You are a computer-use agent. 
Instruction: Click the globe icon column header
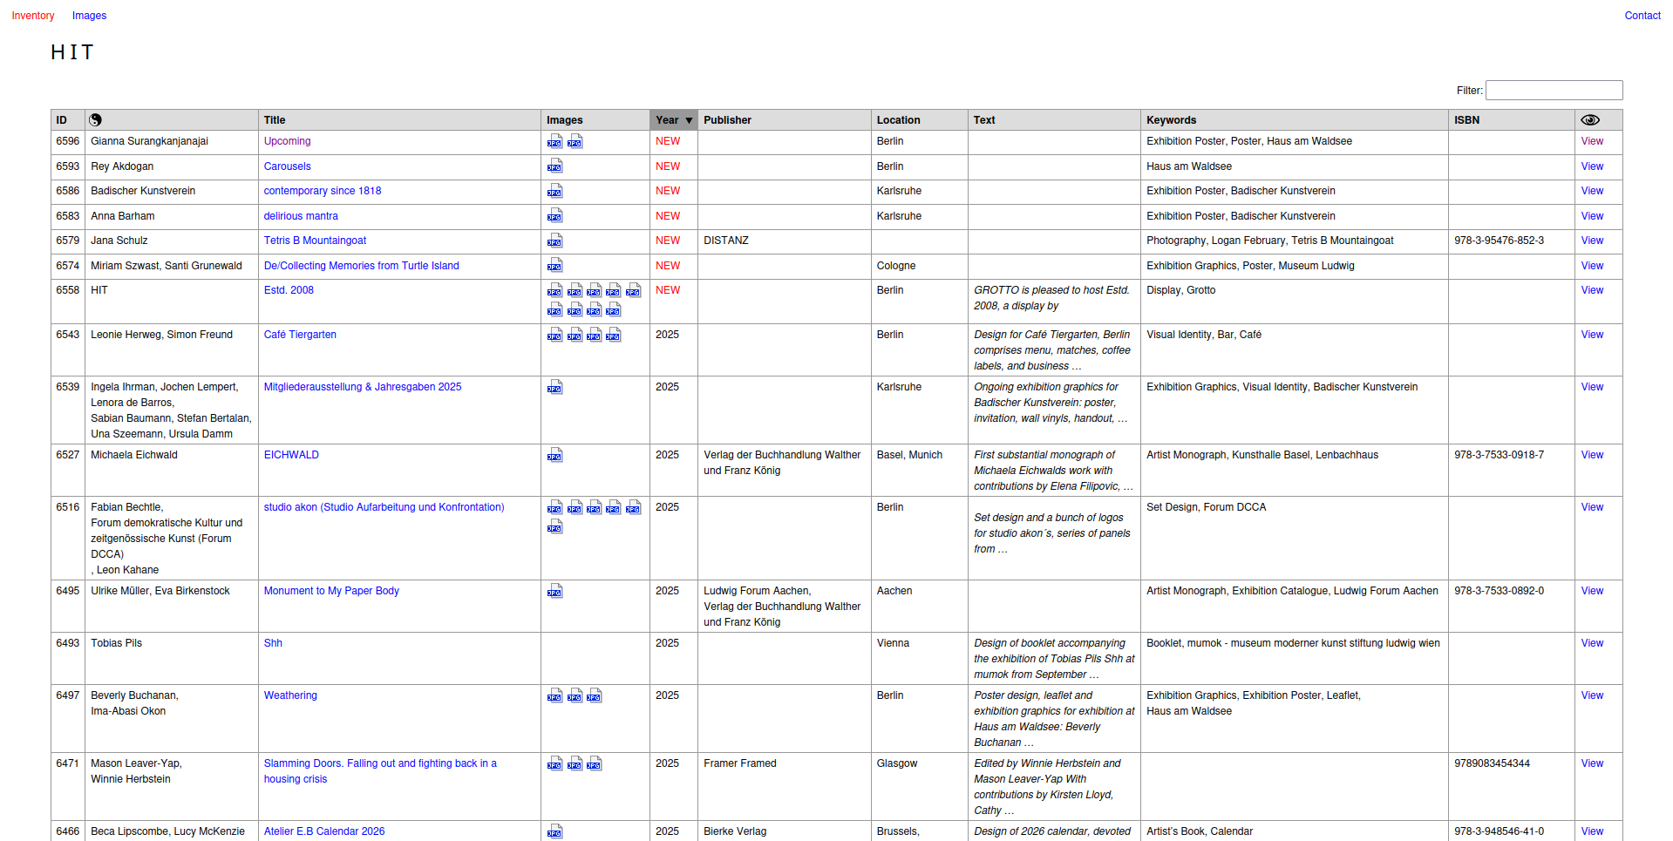[x=95, y=120]
